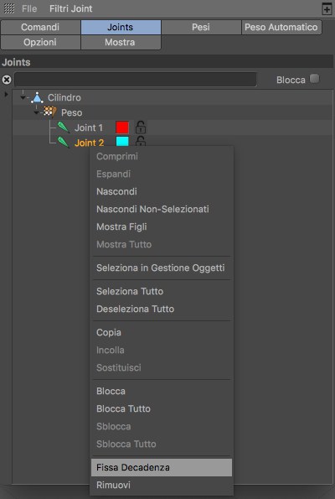Open the Peso Automatico tab
Viewport: 335px width, 499px height.
coord(281,27)
